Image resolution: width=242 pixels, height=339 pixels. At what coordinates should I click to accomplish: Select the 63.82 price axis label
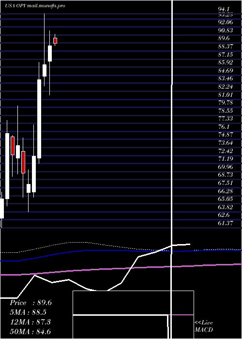226,207
